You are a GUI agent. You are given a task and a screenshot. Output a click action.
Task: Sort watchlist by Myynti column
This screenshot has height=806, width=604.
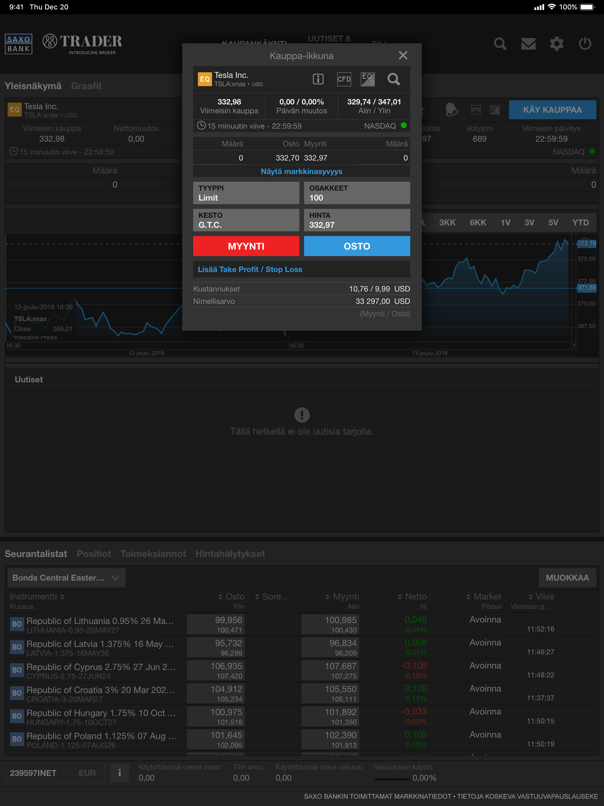(x=342, y=597)
